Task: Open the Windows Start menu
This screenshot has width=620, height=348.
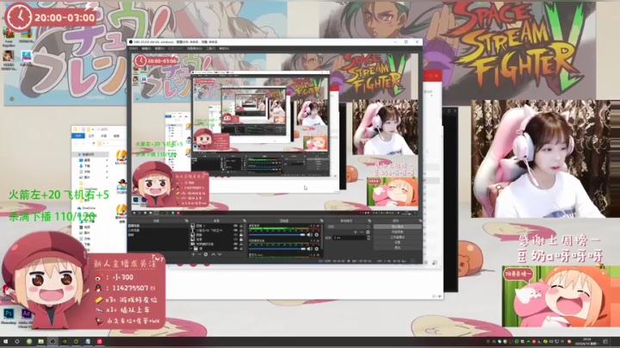Action: pos(5,341)
